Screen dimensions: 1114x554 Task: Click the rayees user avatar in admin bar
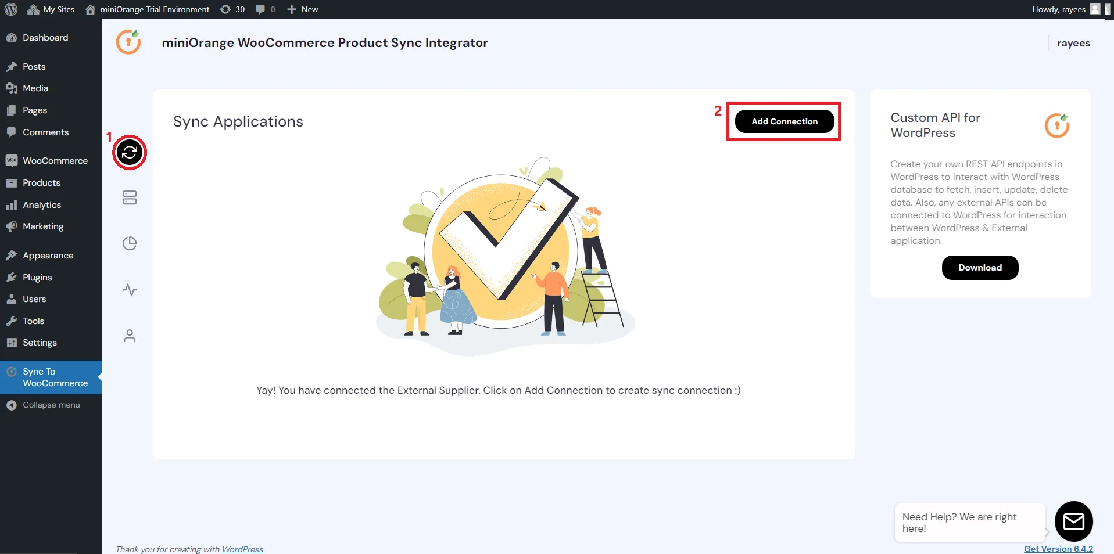pyautogui.click(x=1095, y=9)
